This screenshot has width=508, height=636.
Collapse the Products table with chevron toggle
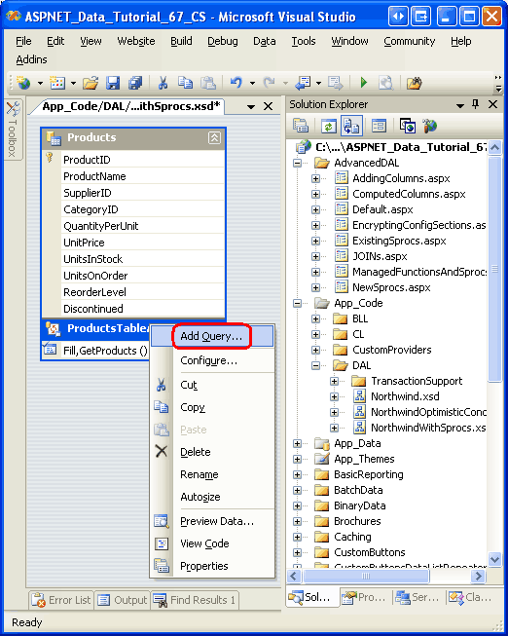coord(214,138)
